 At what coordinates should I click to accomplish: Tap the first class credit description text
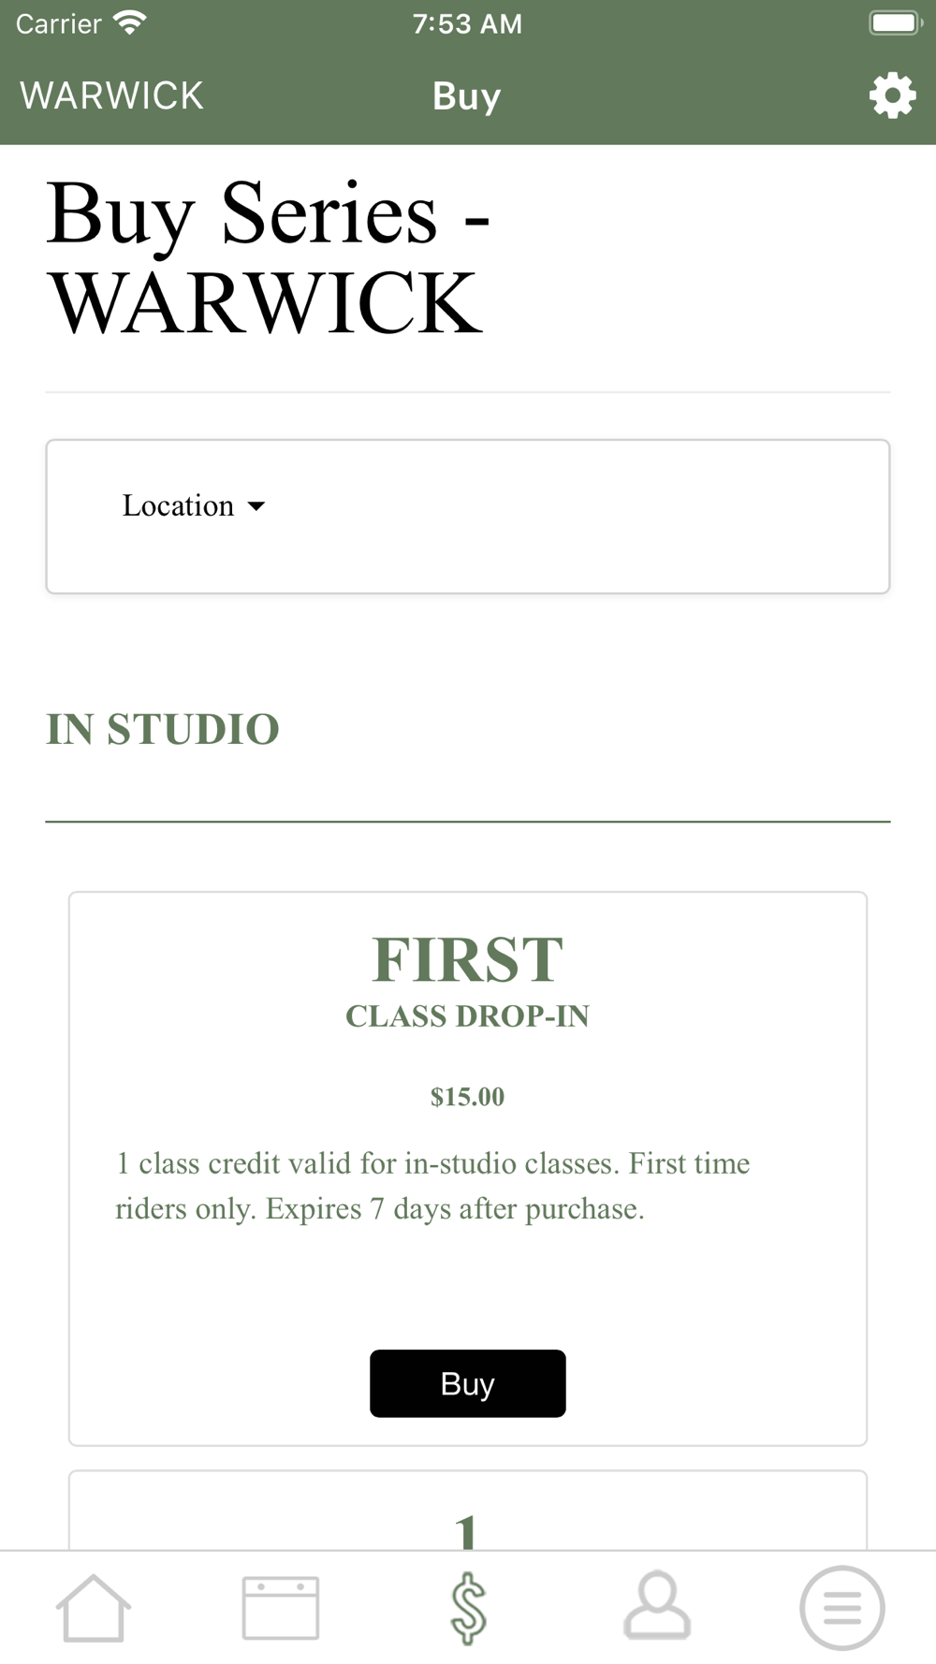(x=432, y=1186)
